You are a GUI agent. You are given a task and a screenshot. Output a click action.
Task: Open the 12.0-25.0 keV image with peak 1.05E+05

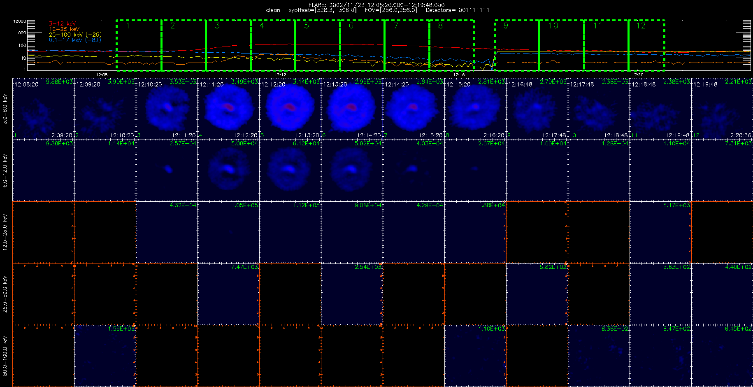click(228, 232)
